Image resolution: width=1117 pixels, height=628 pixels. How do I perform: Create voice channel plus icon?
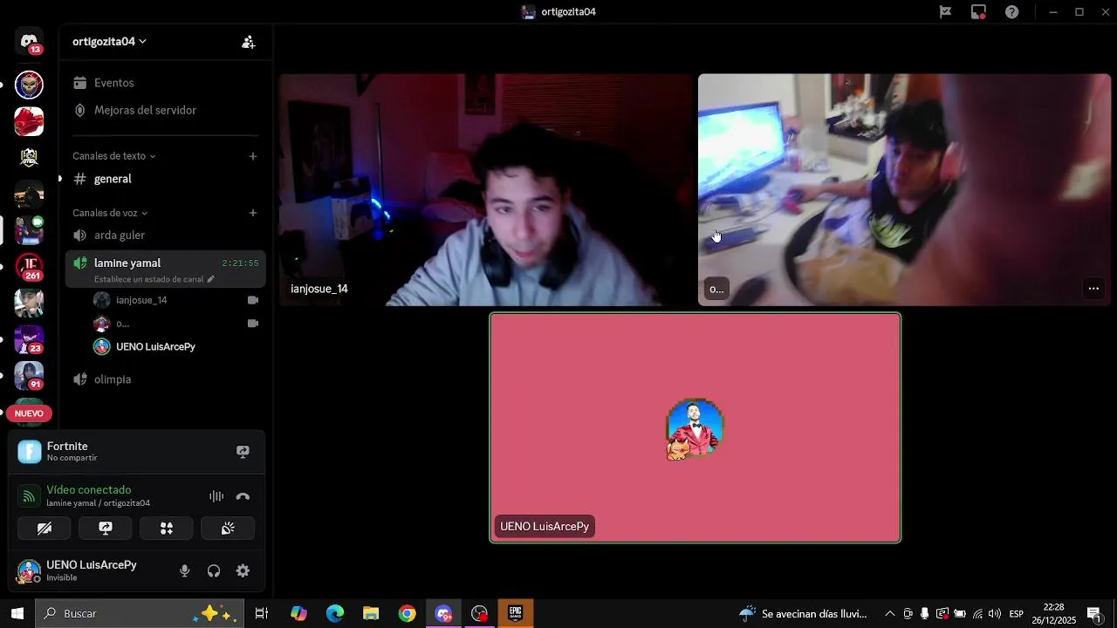(x=253, y=213)
